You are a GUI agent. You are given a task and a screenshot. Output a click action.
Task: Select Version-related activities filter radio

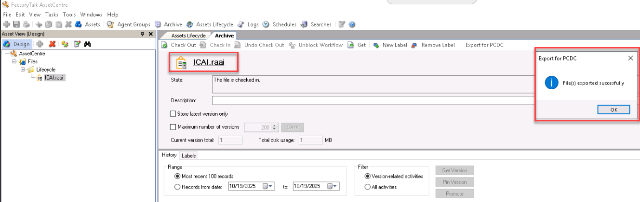point(368,176)
